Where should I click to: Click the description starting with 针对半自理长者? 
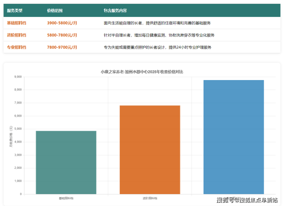point(159,35)
